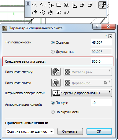
Task: Open dialog help with the question mark button
Action: point(97,27)
